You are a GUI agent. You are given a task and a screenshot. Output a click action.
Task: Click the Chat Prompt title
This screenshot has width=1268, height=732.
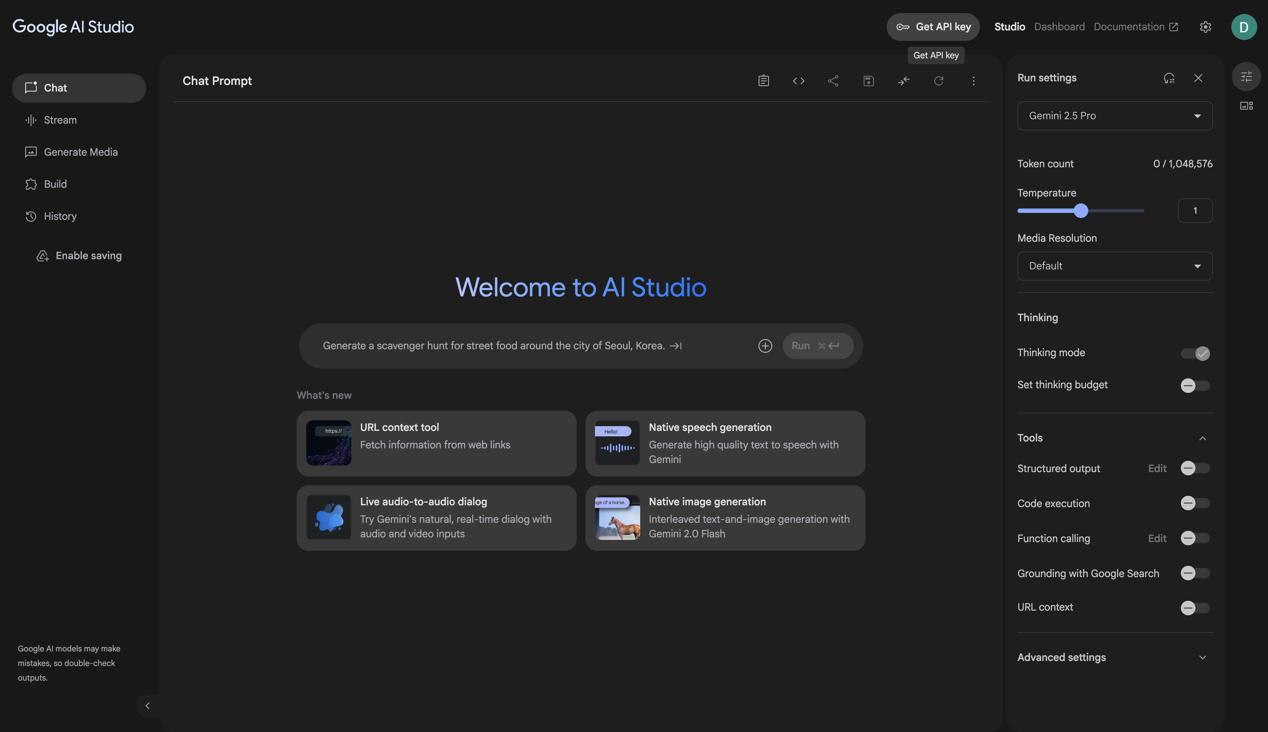click(x=217, y=81)
